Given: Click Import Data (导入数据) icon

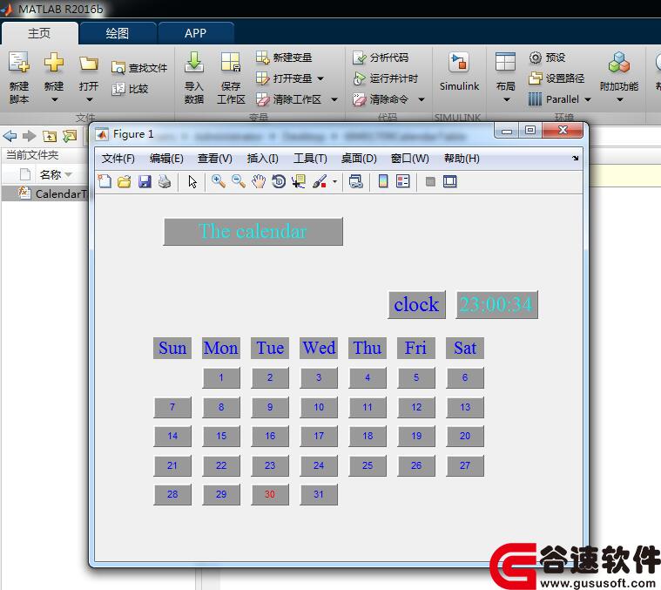Looking at the screenshot, I should [194, 63].
